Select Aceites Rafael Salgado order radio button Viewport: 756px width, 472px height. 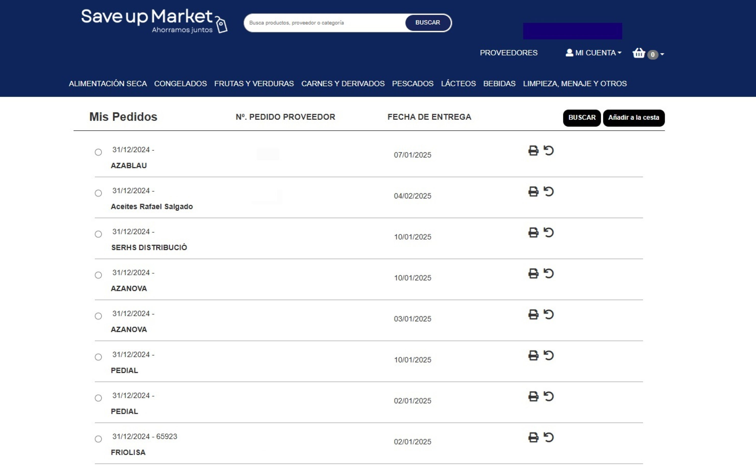[98, 193]
